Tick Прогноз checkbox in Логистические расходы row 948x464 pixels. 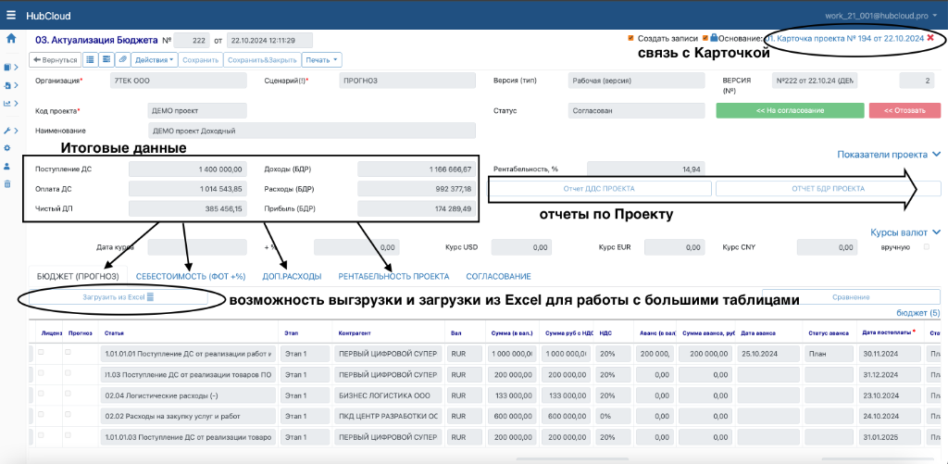(x=69, y=394)
